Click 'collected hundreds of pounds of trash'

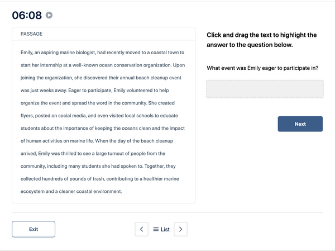click(x=63, y=179)
